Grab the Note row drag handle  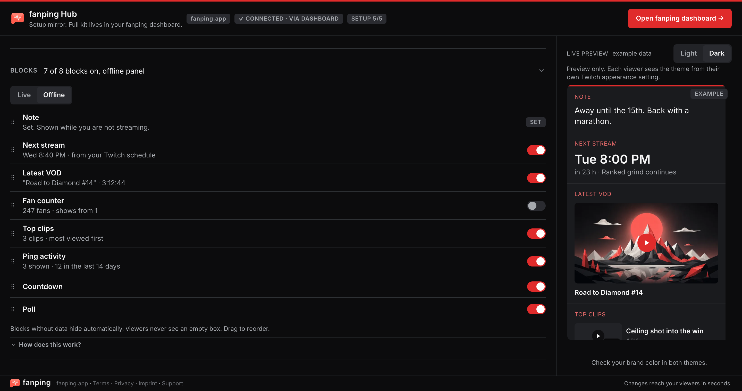click(13, 122)
